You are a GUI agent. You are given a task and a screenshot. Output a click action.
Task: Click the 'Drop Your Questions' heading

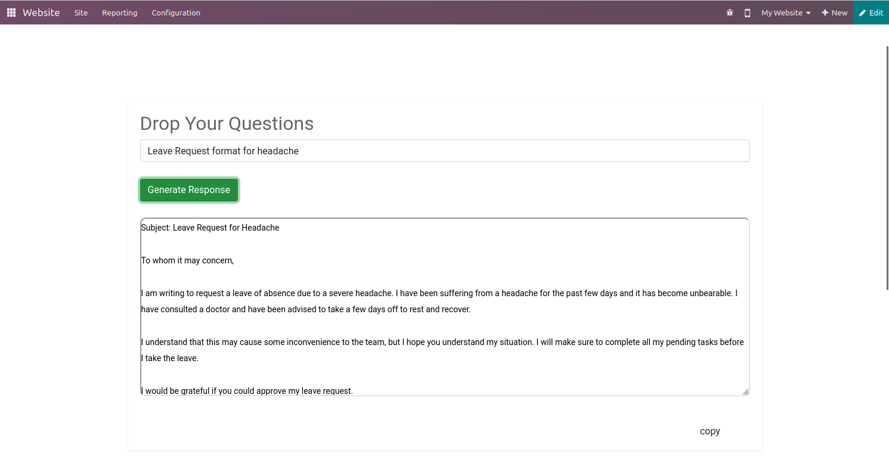point(227,123)
